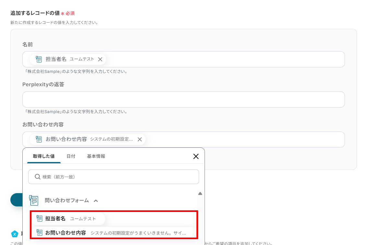Click the blue pentagon badge icon near bottom left

click(15, 233)
